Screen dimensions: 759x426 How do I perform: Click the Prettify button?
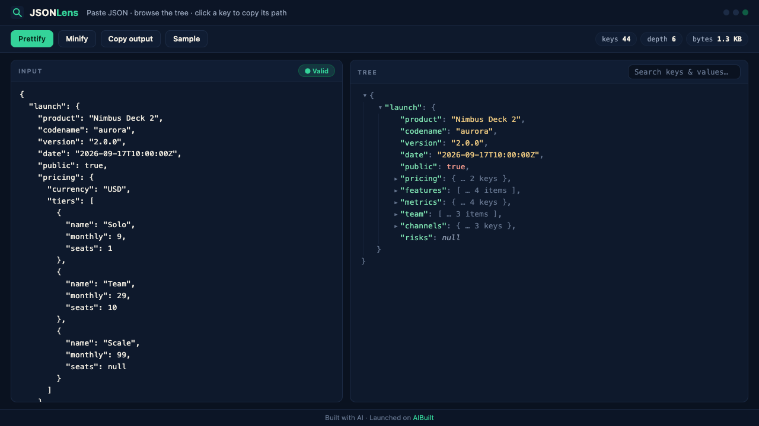(32, 39)
